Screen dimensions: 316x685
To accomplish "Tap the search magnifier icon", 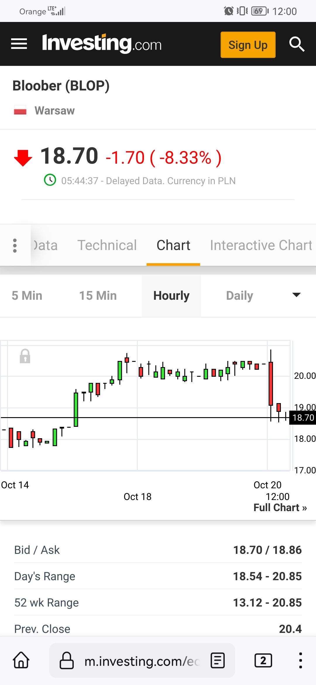I will (297, 44).
